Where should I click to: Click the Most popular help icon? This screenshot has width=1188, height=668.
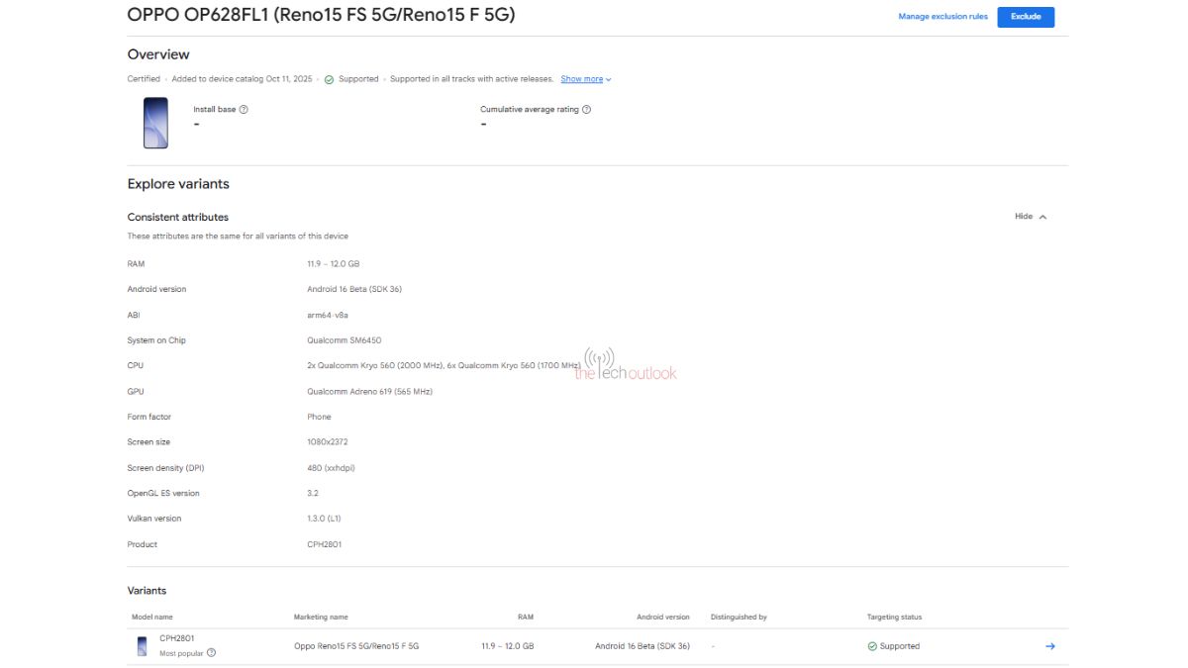click(x=211, y=653)
